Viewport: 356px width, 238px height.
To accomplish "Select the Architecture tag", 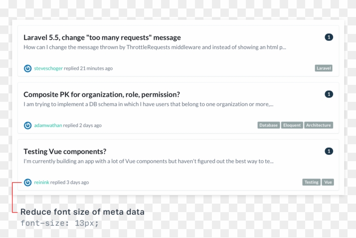I will click(x=318, y=125).
